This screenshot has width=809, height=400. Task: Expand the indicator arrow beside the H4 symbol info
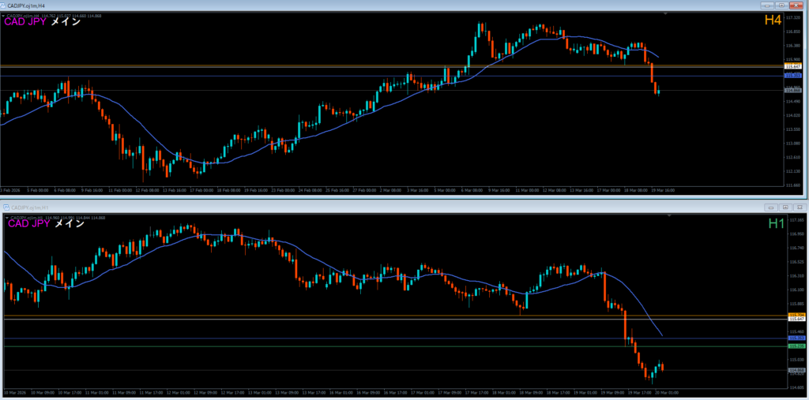pos(3,15)
